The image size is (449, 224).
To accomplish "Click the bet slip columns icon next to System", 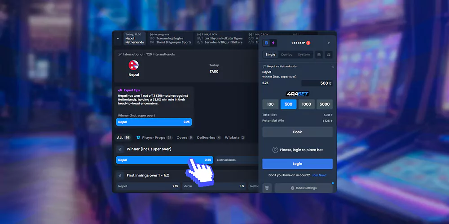I will 319,55.
